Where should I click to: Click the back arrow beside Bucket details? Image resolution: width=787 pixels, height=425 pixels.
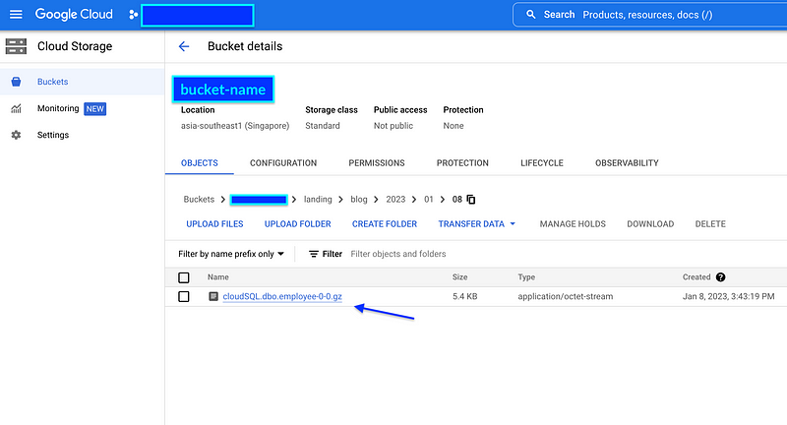[x=184, y=46]
